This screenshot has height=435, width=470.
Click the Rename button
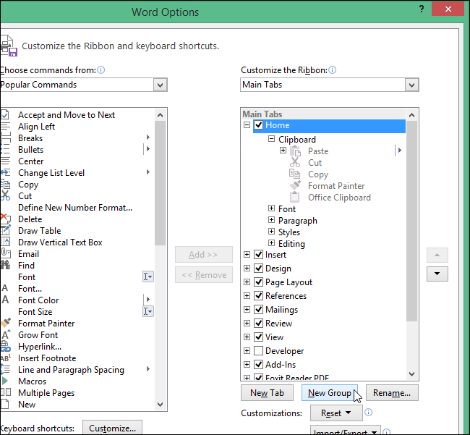392,393
